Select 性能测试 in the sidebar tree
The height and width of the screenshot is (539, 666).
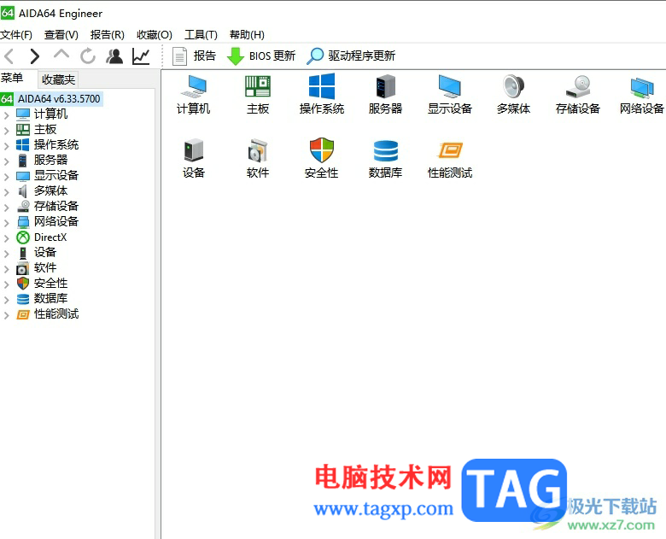56,314
